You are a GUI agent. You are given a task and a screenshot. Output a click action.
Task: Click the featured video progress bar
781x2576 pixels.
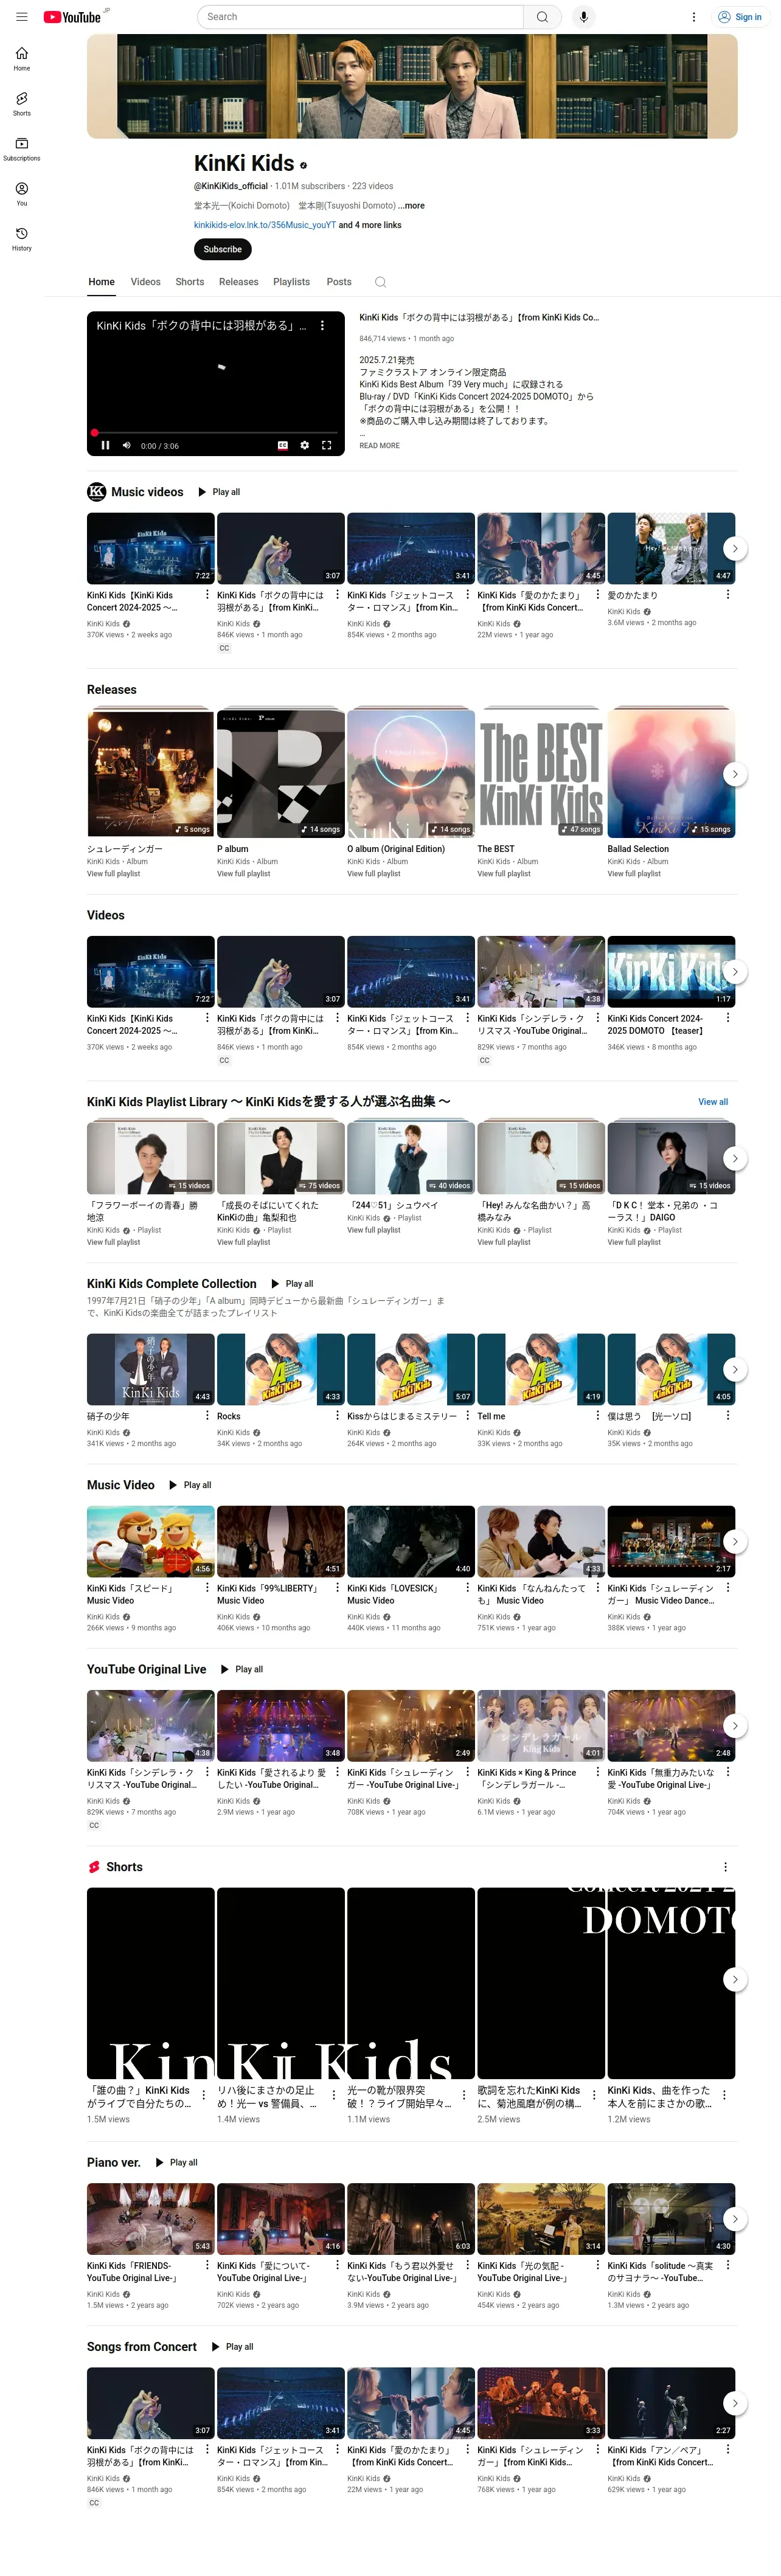(215, 433)
